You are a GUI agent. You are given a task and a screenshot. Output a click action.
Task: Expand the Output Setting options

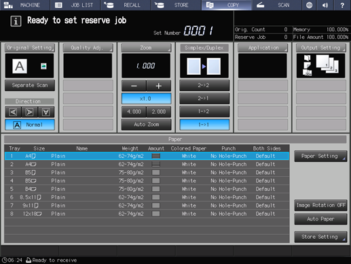[x=321, y=48]
